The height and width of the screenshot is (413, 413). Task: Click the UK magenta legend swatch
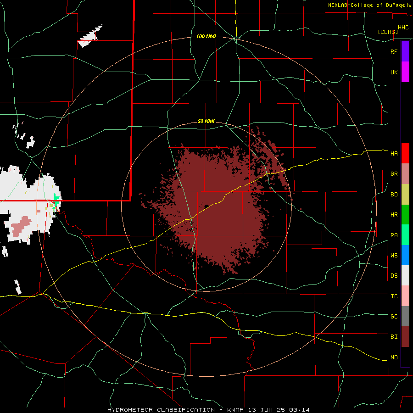click(x=405, y=72)
